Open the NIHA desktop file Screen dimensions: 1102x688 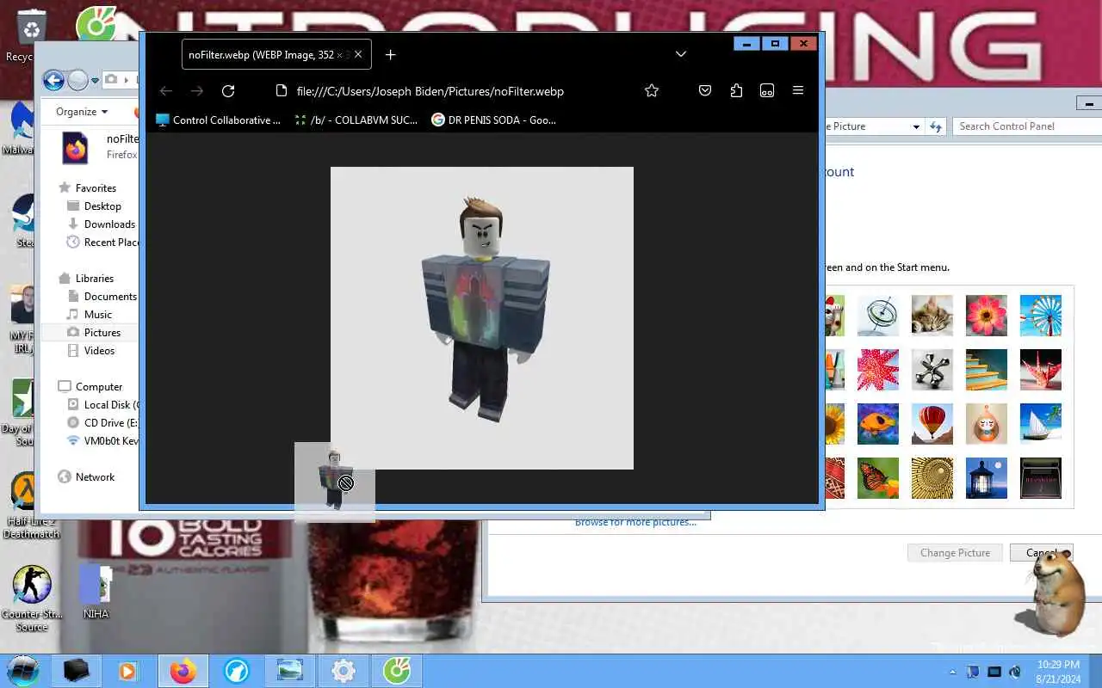point(96,591)
